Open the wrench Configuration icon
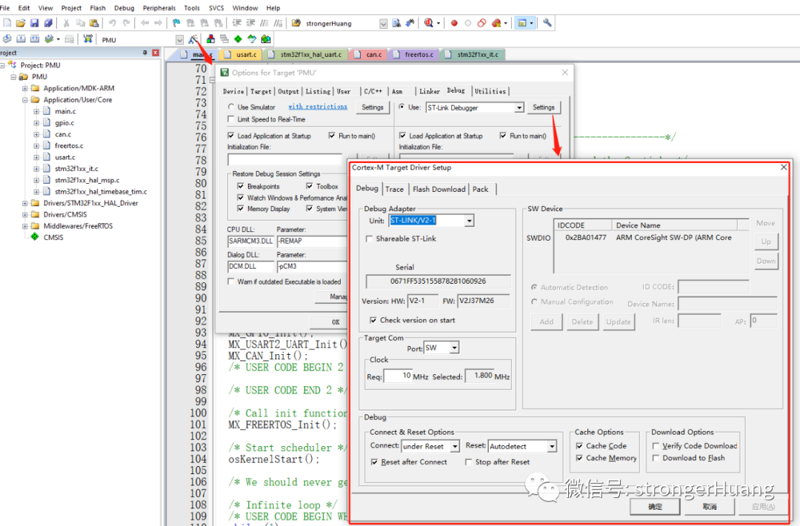Viewport: 800px width, 526px height. tap(547, 23)
